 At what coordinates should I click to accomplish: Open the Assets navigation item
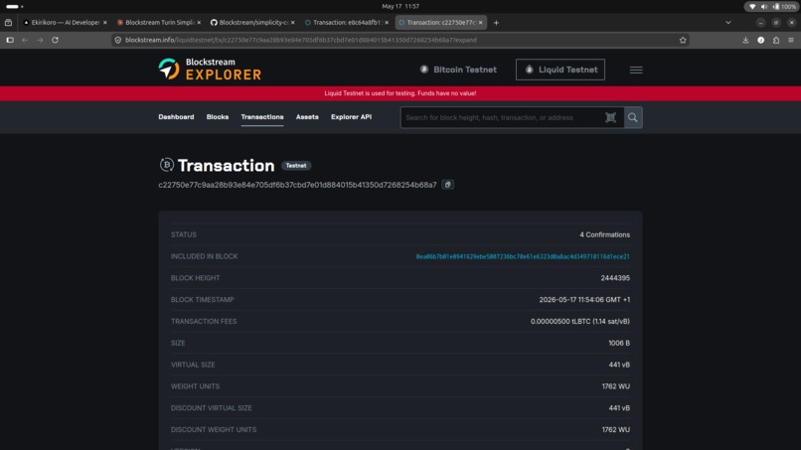point(307,117)
